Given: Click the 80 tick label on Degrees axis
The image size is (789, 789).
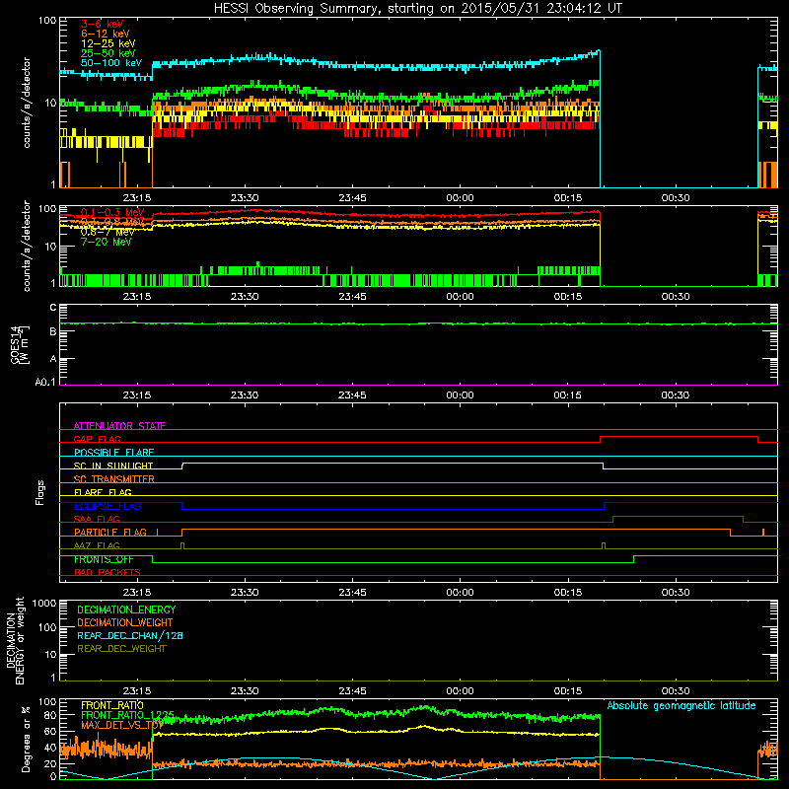Looking at the screenshot, I should tap(50, 715).
